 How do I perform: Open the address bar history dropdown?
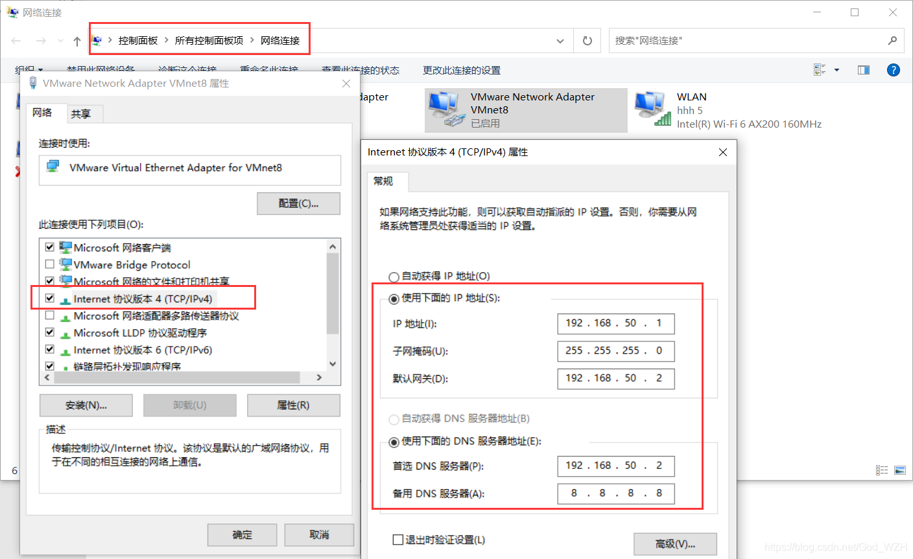[560, 40]
